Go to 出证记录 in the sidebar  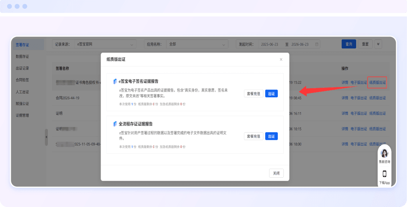[x=22, y=68]
